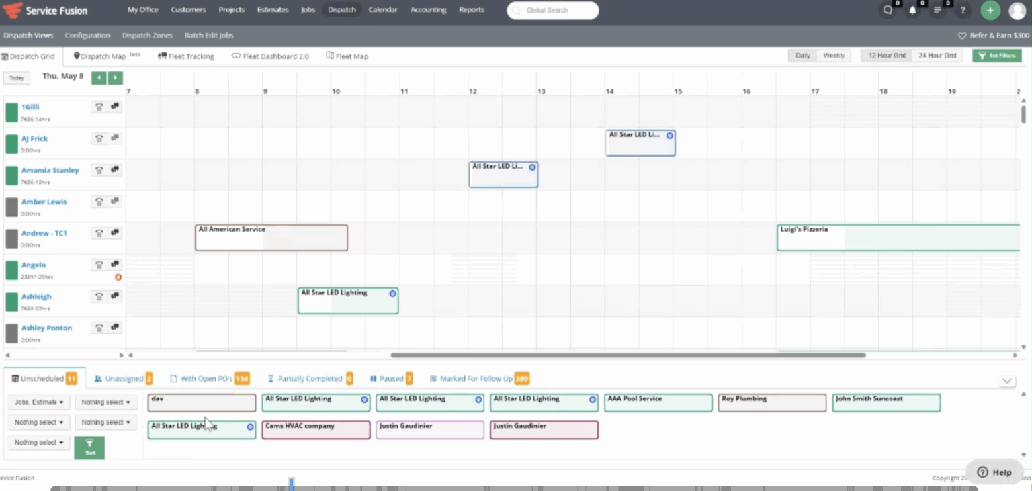Click the notifications bell icon

pyautogui.click(x=912, y=11)
